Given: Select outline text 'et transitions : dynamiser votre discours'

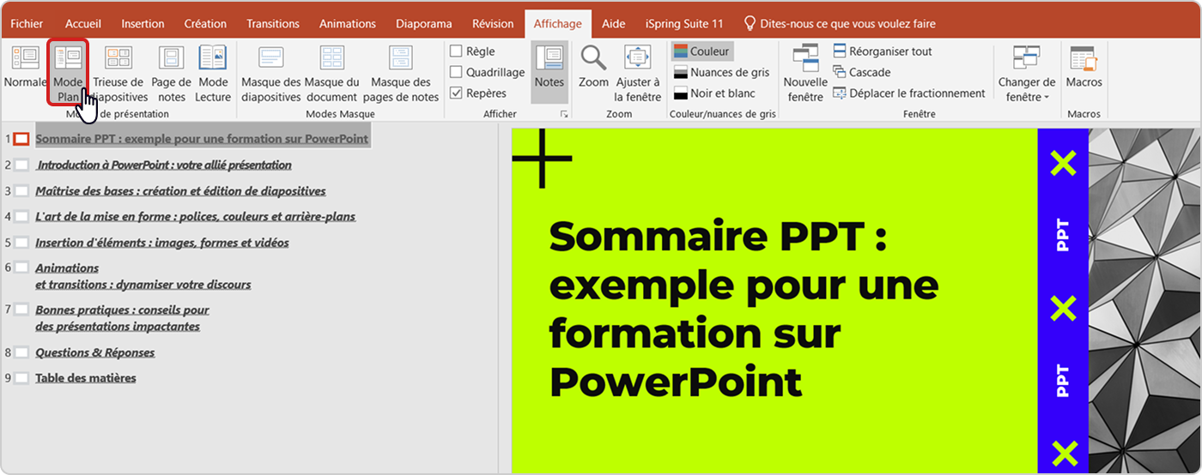Looking at the screenshot, I should pyautogui.click(x=143, y=285).
